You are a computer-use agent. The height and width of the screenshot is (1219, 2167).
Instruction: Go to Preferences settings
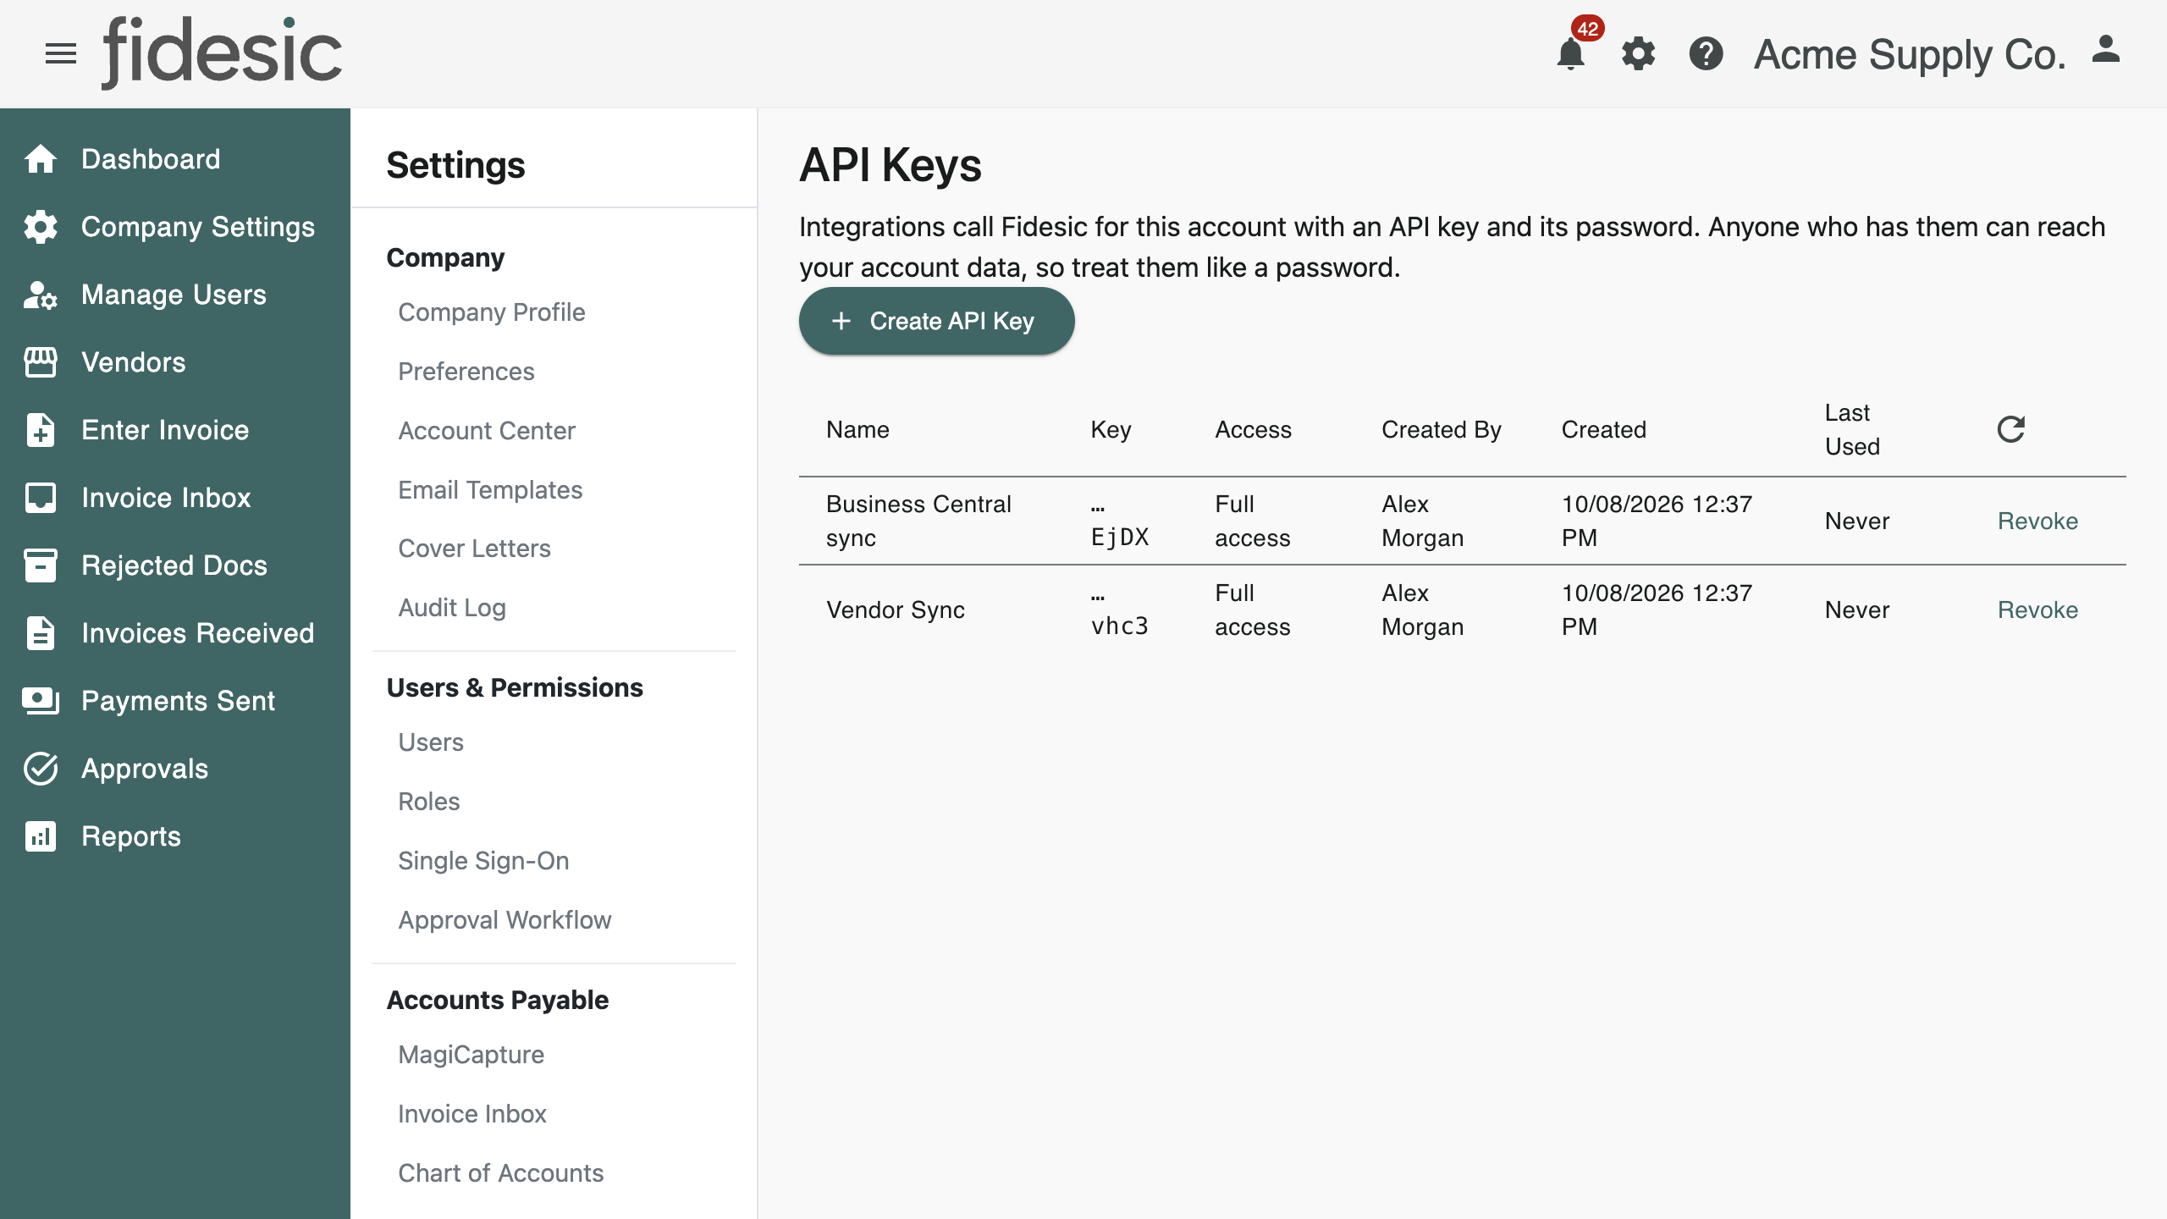point(466,372)
